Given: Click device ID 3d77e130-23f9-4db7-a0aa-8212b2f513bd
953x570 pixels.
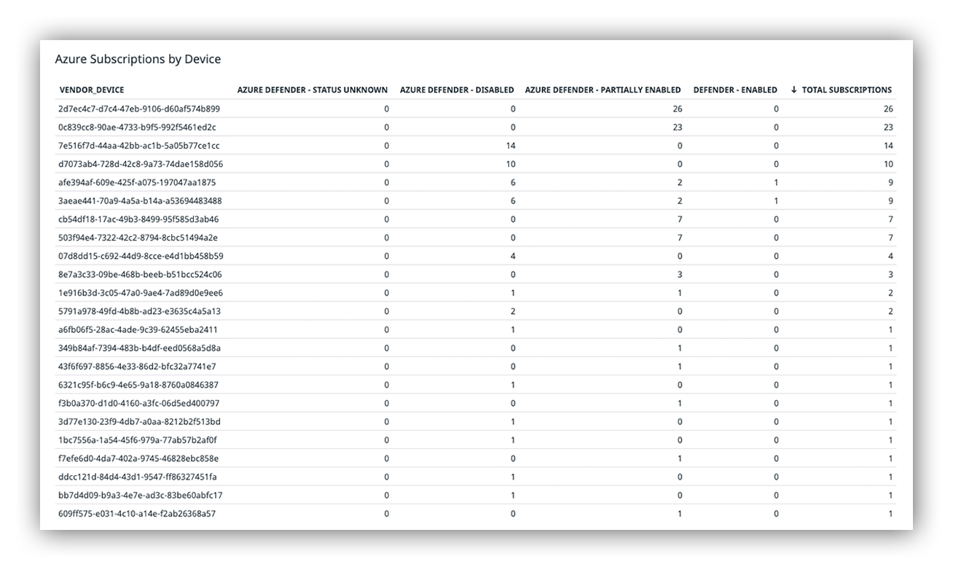Looking at the screenshot, I should tap(139, 422).
